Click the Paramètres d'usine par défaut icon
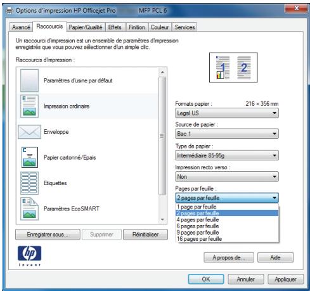Viewport: 310px width, 291px height. tap(29, 81)
